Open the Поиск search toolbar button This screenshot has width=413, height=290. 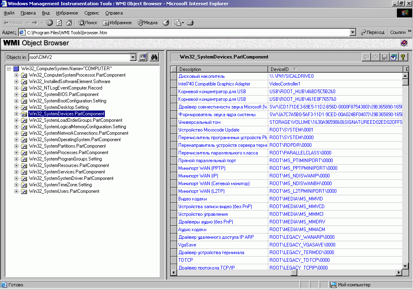88,23
